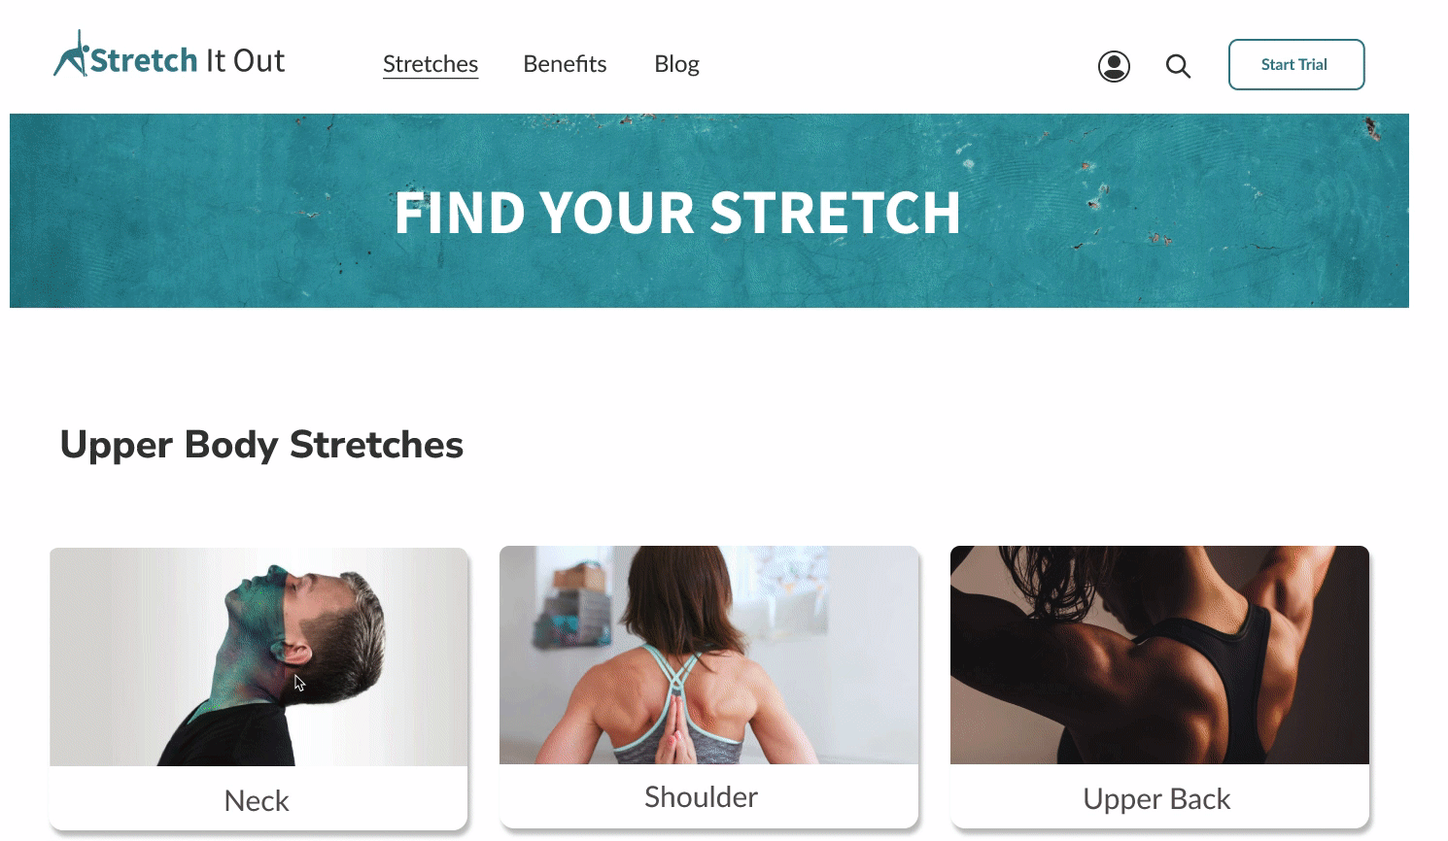1448x841 pixels.
Task: Click the Upper Back card label
Action: tap(1156, 798)
